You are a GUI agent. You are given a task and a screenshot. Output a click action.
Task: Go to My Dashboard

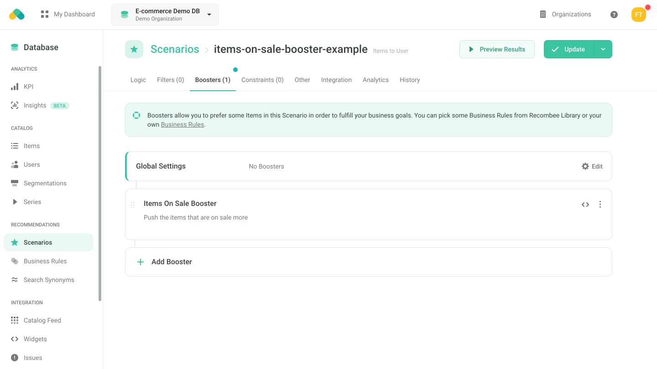(68, 15)
